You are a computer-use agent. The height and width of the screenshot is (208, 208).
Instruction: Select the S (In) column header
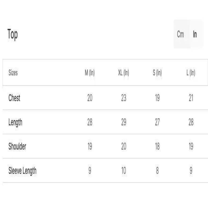[x=157, y=73]
